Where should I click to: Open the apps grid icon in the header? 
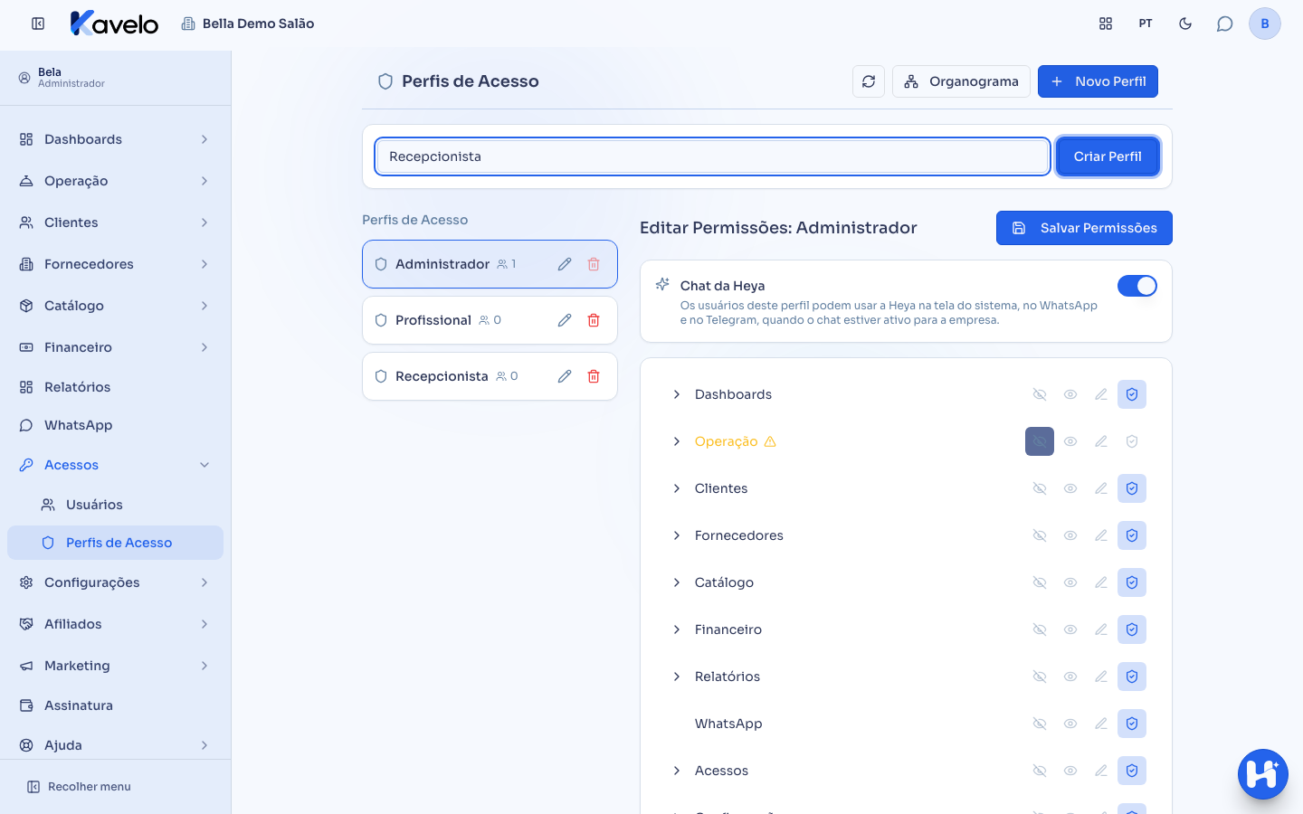click(x=1106, y=24)
